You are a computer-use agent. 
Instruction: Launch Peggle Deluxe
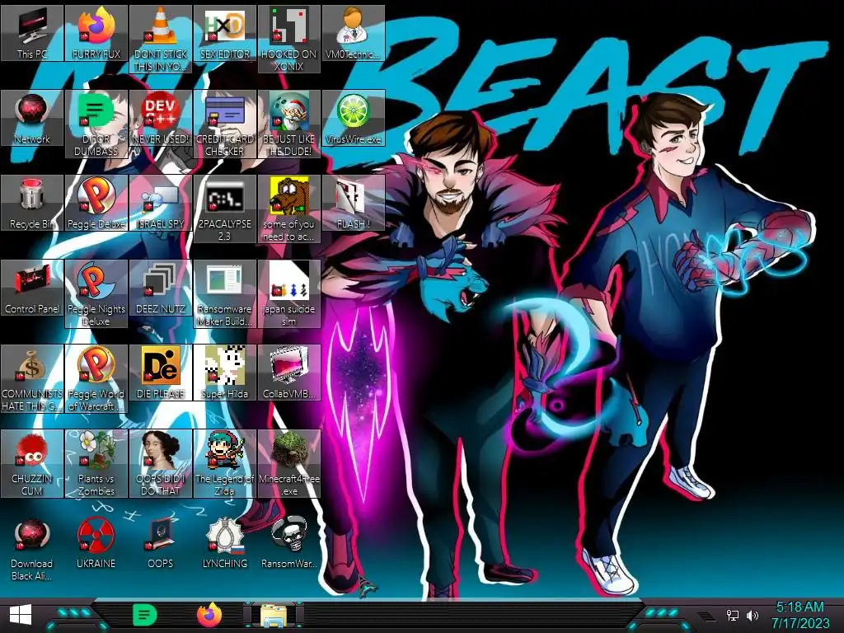point(96,203)
